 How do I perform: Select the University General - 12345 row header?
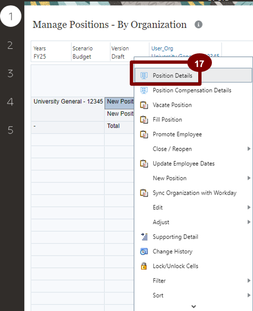click(x=68, y=101)
